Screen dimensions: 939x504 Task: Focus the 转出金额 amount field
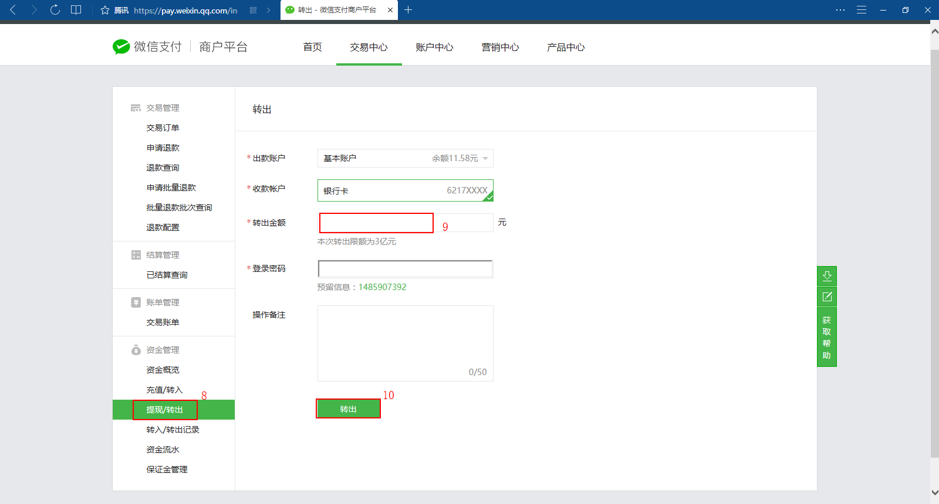tap(406, 223)
